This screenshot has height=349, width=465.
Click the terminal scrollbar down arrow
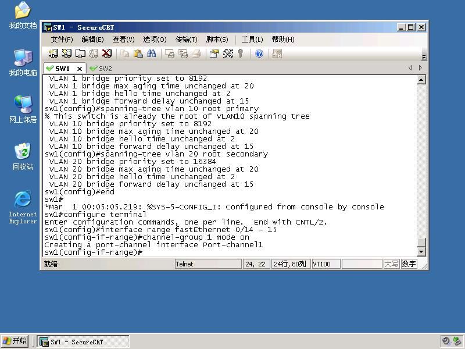coord(421,252)
